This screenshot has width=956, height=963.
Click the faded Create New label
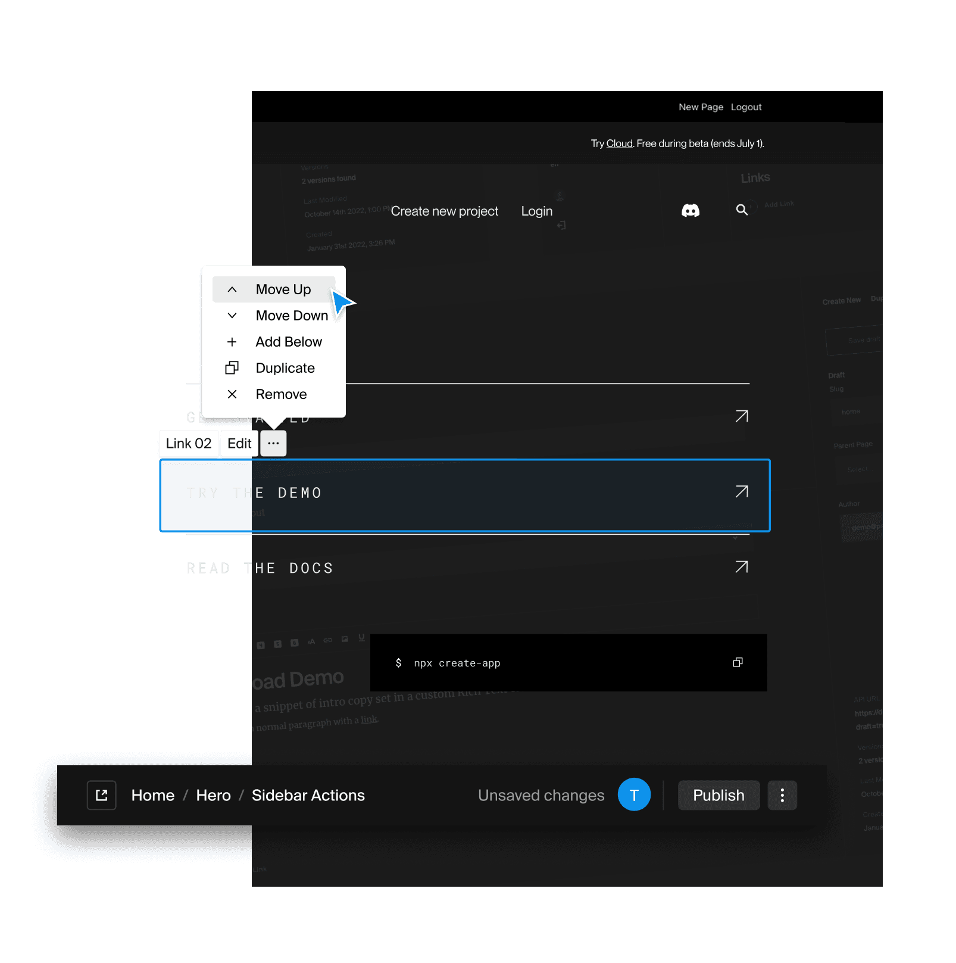tap(842, 301)
